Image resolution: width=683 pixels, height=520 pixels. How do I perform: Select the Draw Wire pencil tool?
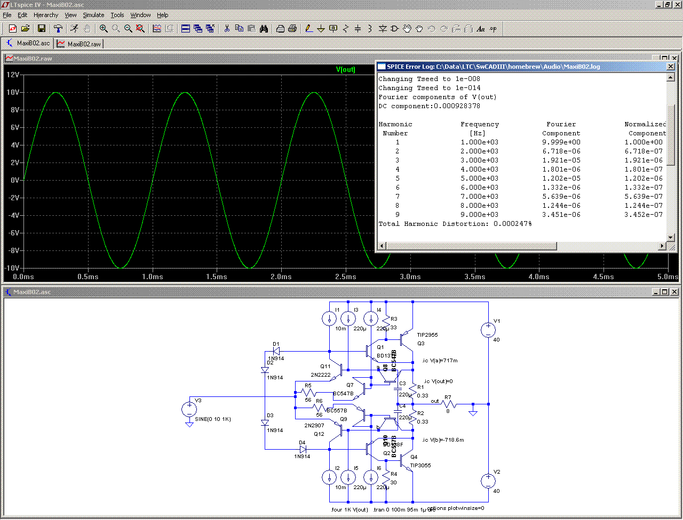tap(309, 29)
